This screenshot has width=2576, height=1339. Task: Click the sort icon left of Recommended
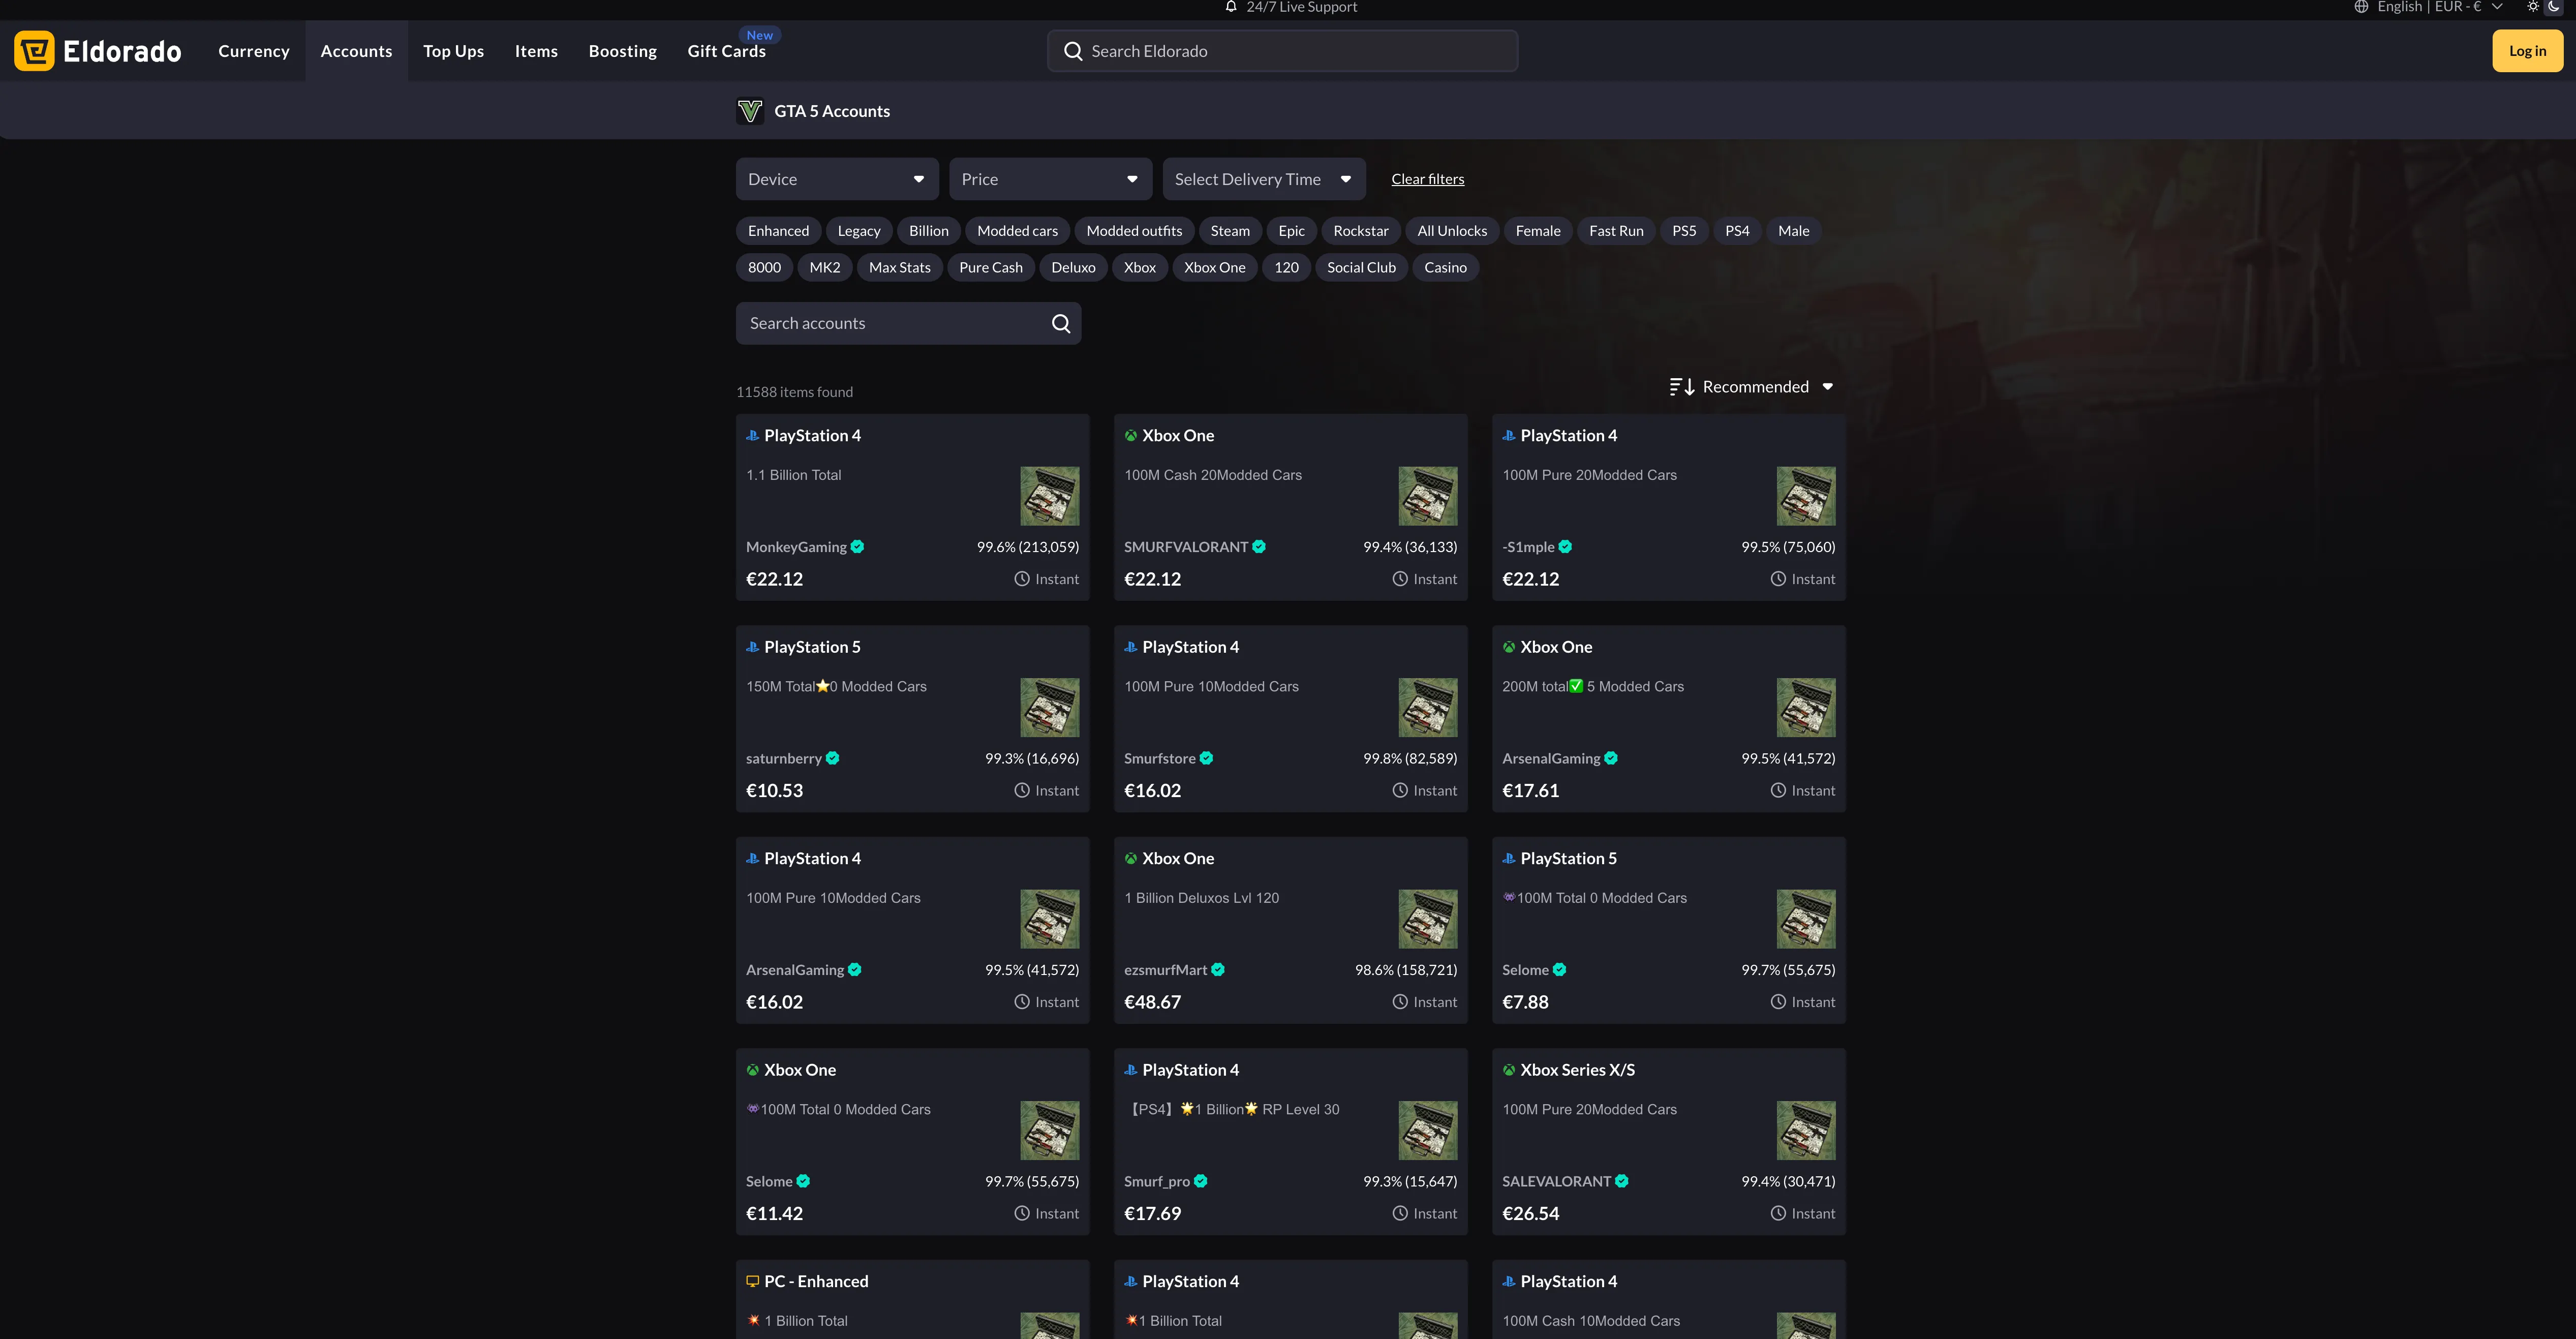[1681, 386]
